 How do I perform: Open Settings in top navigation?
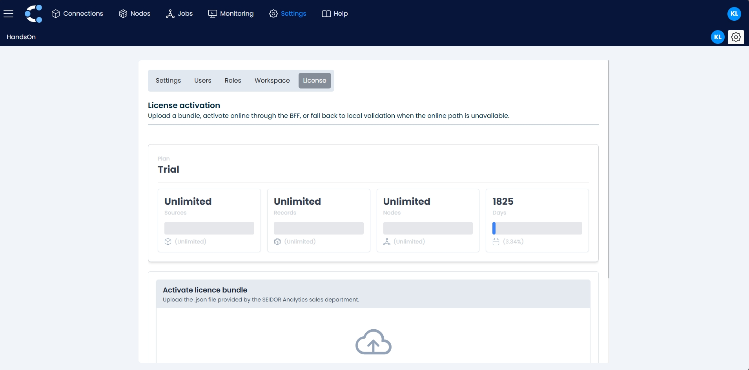tap(288, 14)
